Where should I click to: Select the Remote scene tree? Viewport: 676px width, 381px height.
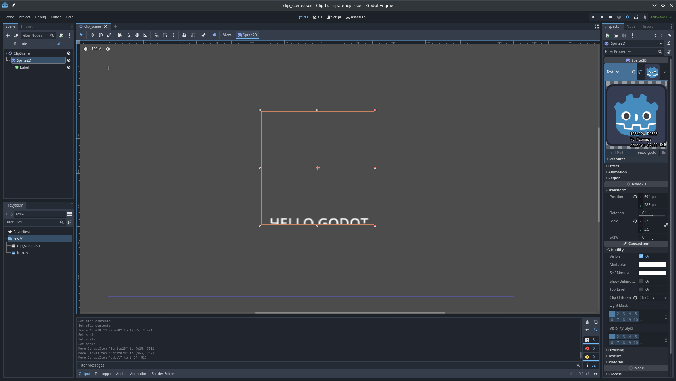[21, 44]
